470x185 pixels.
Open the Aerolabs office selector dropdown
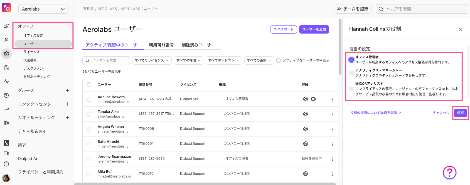(x=43, y=9)
